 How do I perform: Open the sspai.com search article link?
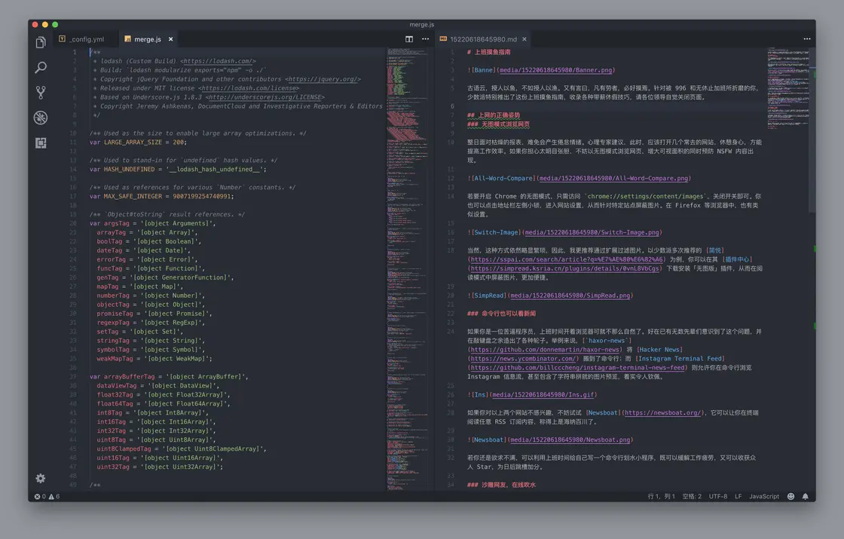tap(567, 259)
